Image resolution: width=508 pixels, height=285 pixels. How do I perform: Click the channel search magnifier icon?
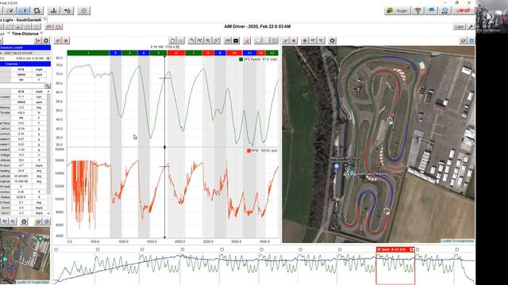pos(48,85)
